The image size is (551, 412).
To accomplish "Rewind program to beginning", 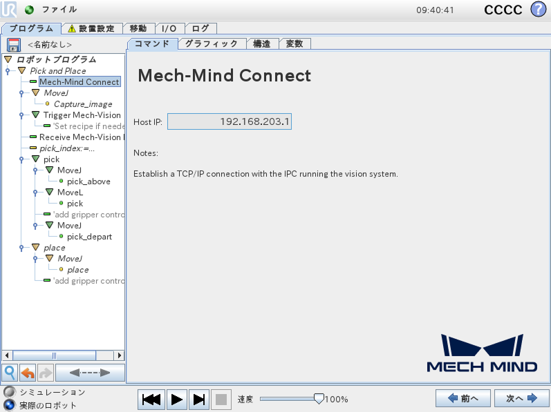I will (x=151, y=400).
